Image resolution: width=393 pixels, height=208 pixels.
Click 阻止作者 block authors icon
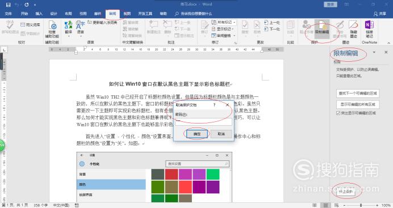306,27
